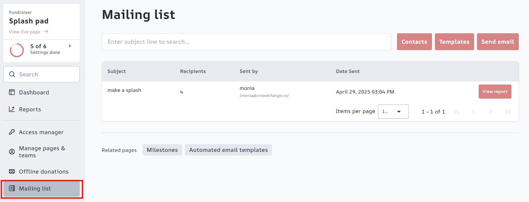Go to the next page of results
Image resolution: width=529 pixels, height=202 pixels.
coord(491,112)
